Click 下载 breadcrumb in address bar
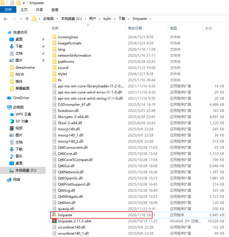Image resolution: width=229 pixels, height=237 pixels. [x=122, y=19]
